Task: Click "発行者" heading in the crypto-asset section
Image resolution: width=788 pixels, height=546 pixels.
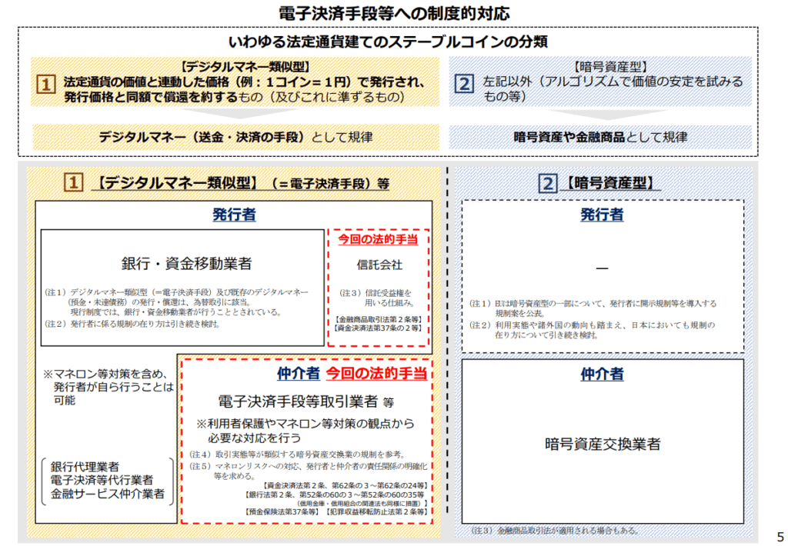Action: [602, 215]
